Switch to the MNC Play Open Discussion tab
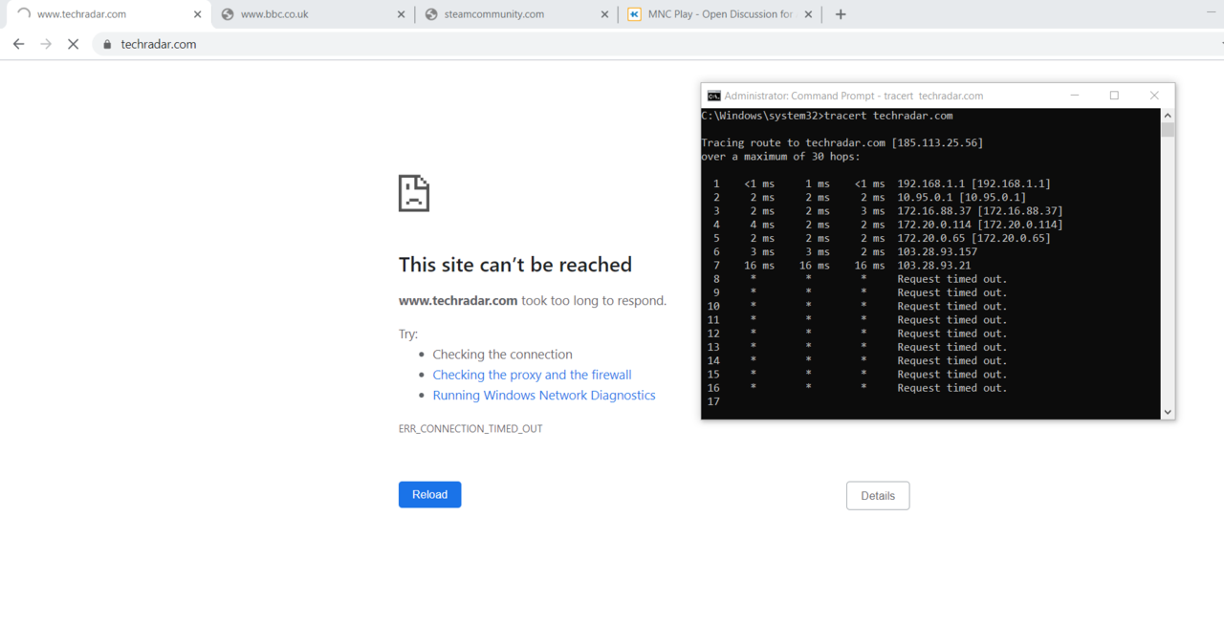Screen dimensions: 1224x625 (719, 14)
